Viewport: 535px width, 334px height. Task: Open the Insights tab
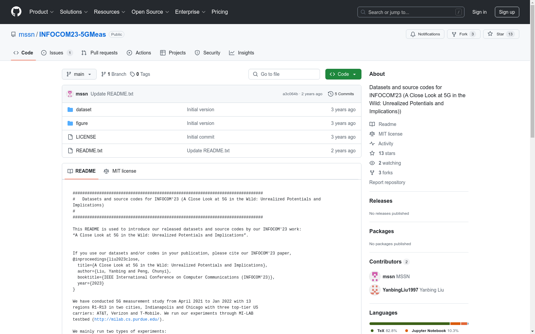tap(241, 53)
